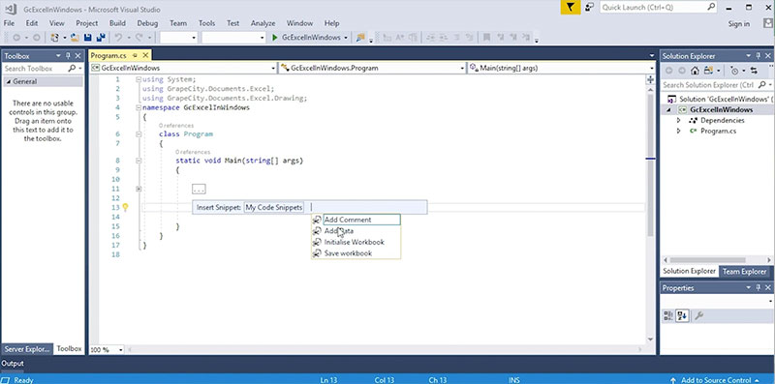Click the Sync with Active Document icon
This screenshot has width=775, height=384.
click(754, 71)
